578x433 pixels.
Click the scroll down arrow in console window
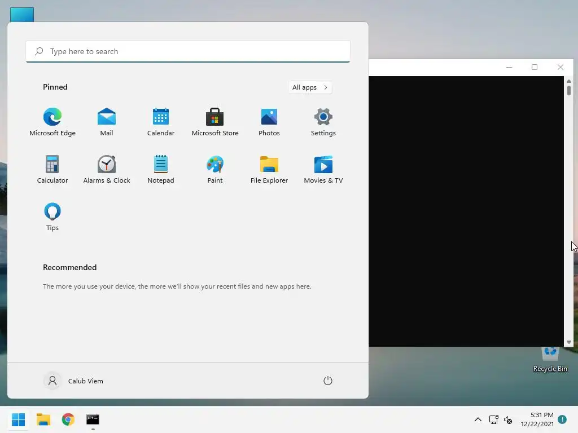(569, 342)
